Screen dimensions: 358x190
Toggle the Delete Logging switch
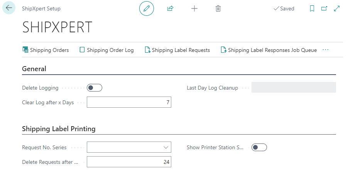pyautogui.click(x=95, y=88)
